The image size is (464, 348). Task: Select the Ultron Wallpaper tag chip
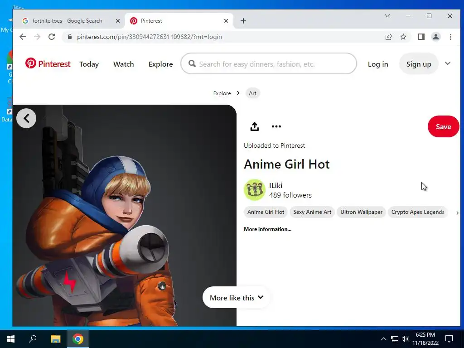pyautogui.click(x=361, y=212)
